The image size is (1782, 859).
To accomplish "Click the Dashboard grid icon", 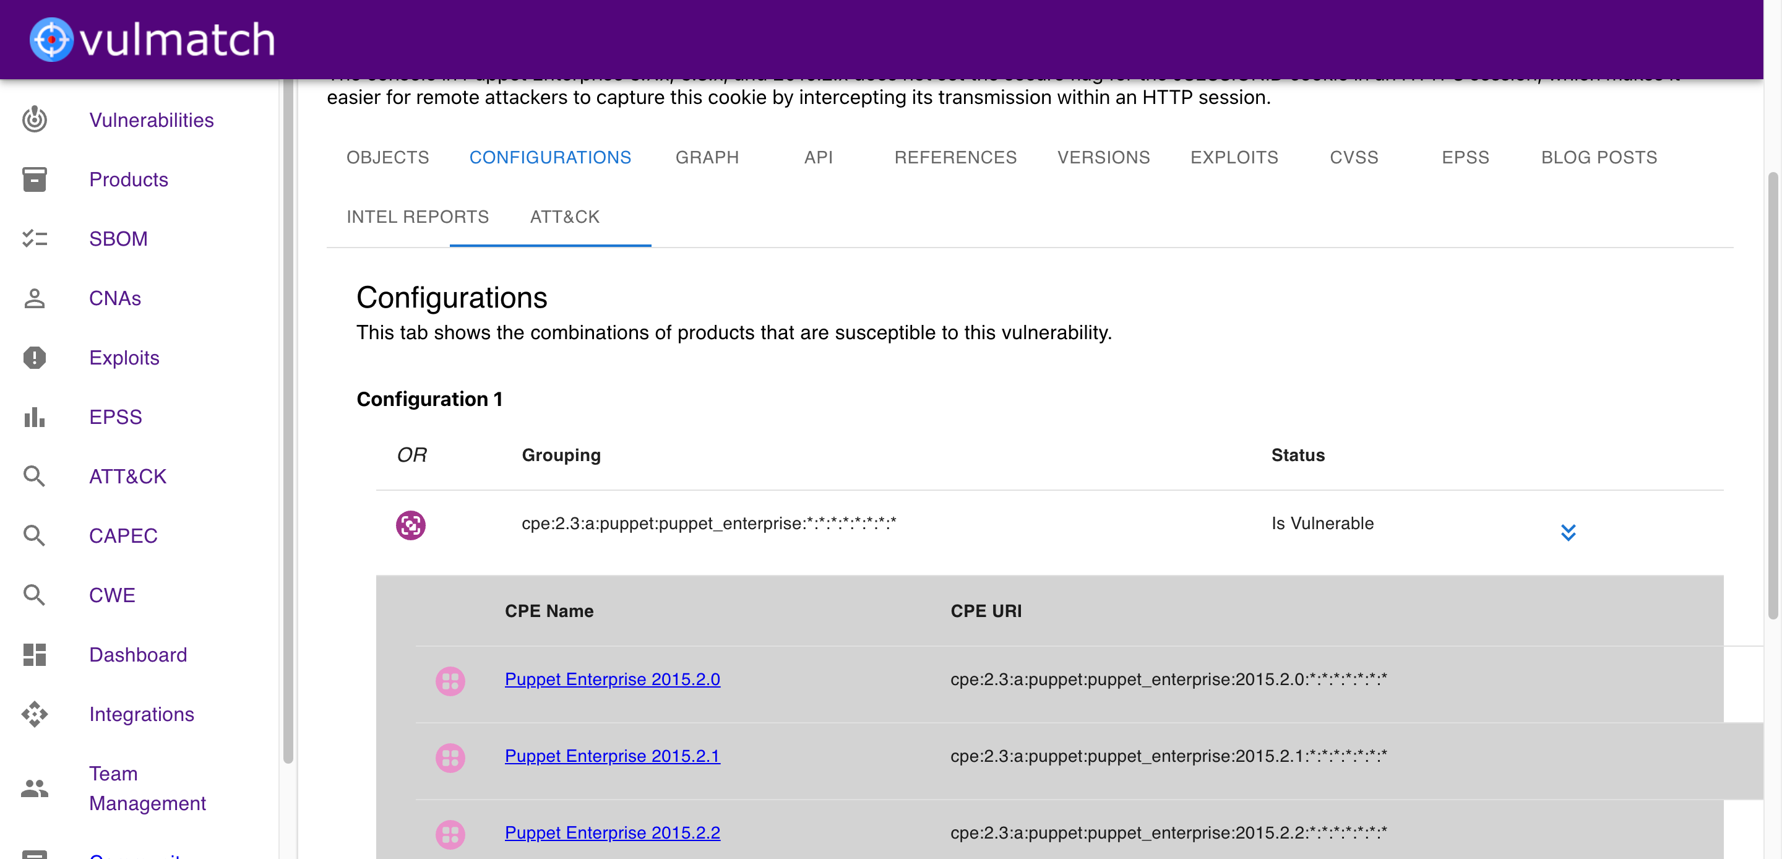I will pos(34,655).
